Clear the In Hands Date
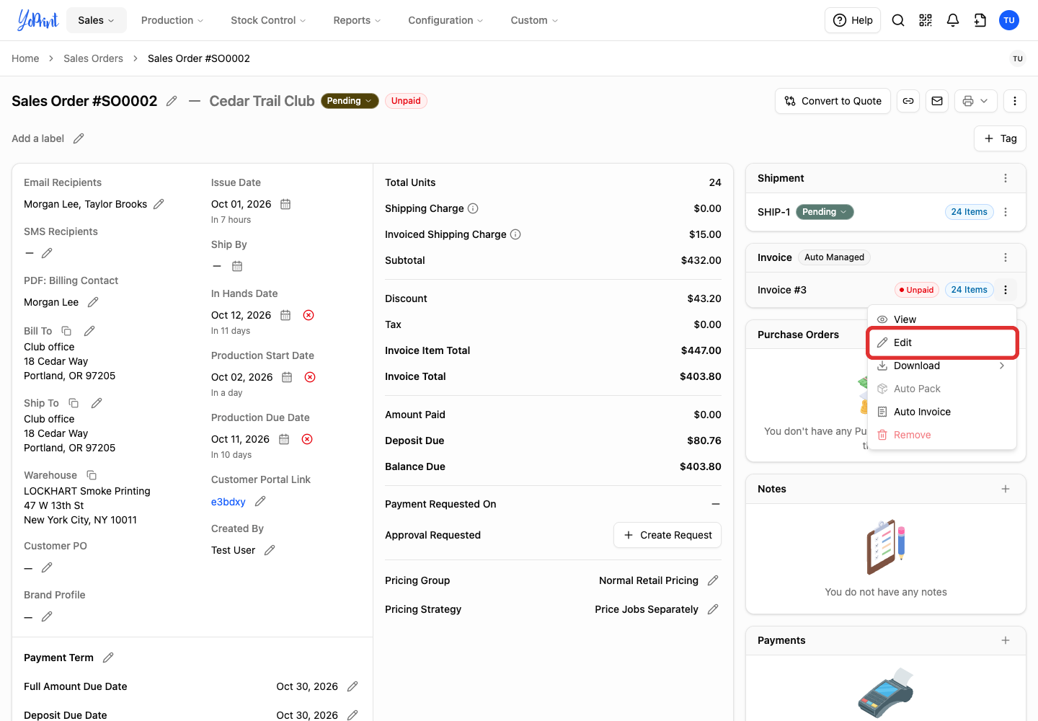Screen dimensions: 1038x721 (x=309, y=315)
